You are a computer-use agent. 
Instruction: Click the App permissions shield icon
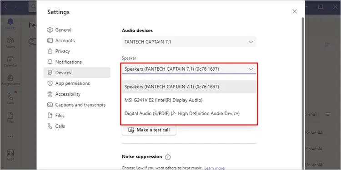tap(50, 83)
